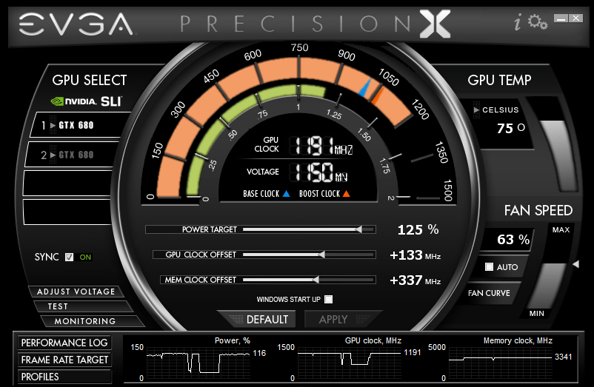This screenshot has height=387, width=594.
Task: Select GPU 2 GTX 680
Action: 73,155
